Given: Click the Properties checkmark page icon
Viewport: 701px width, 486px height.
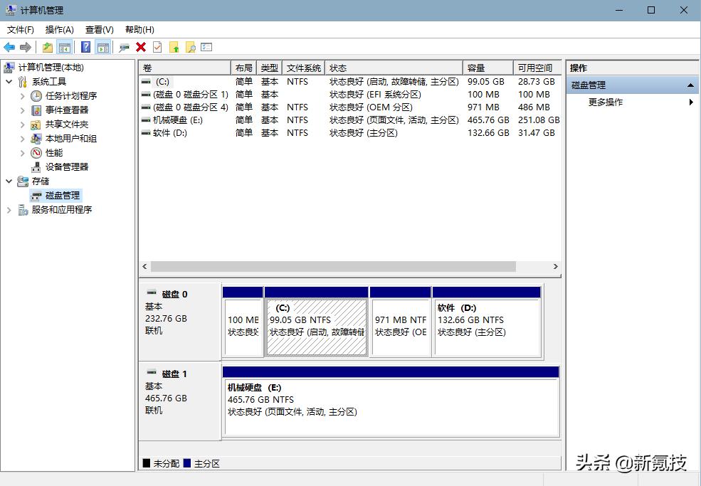Looking at the screenshot, I should [x=157, y=47].
